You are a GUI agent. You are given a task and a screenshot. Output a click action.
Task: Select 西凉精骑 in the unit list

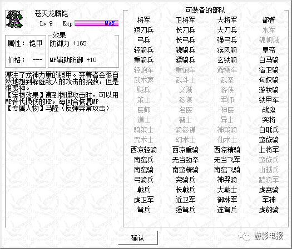(x=227, y=150)
